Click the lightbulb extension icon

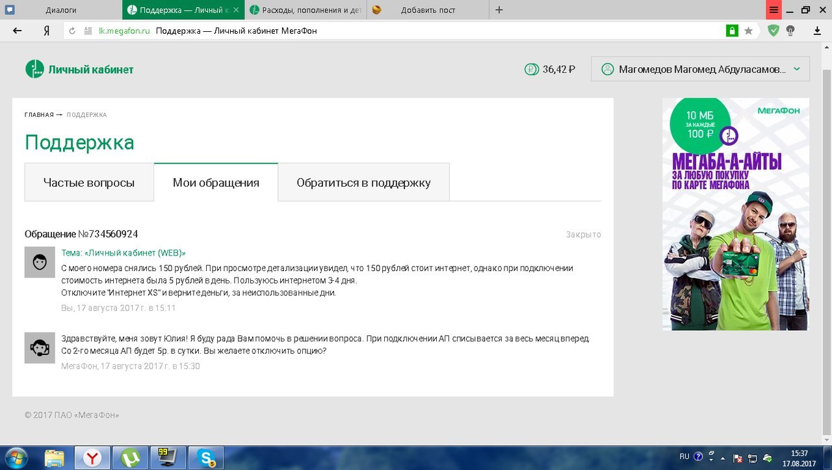pos(790,31)
